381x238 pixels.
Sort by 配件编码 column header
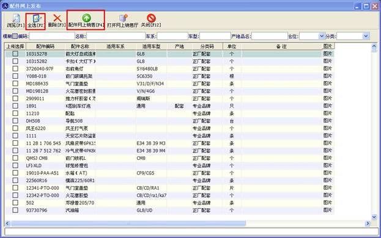(45, 46)
